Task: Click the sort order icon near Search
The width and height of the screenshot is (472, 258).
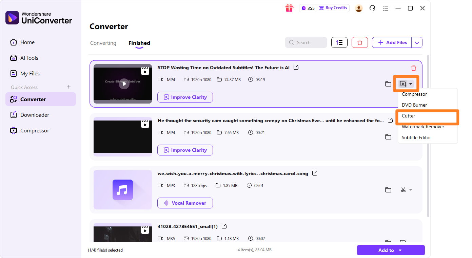Action: click(339, 42)
